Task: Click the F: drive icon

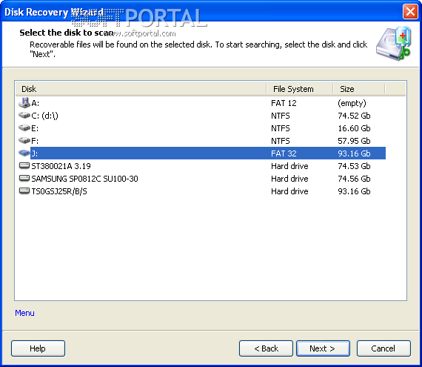Action: pos(24,140)
